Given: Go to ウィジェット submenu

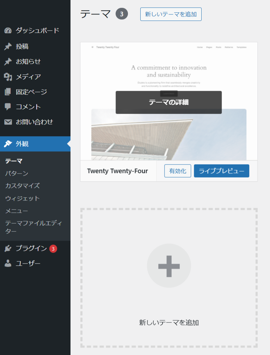Looking at the screenshot, I should 22,198.
